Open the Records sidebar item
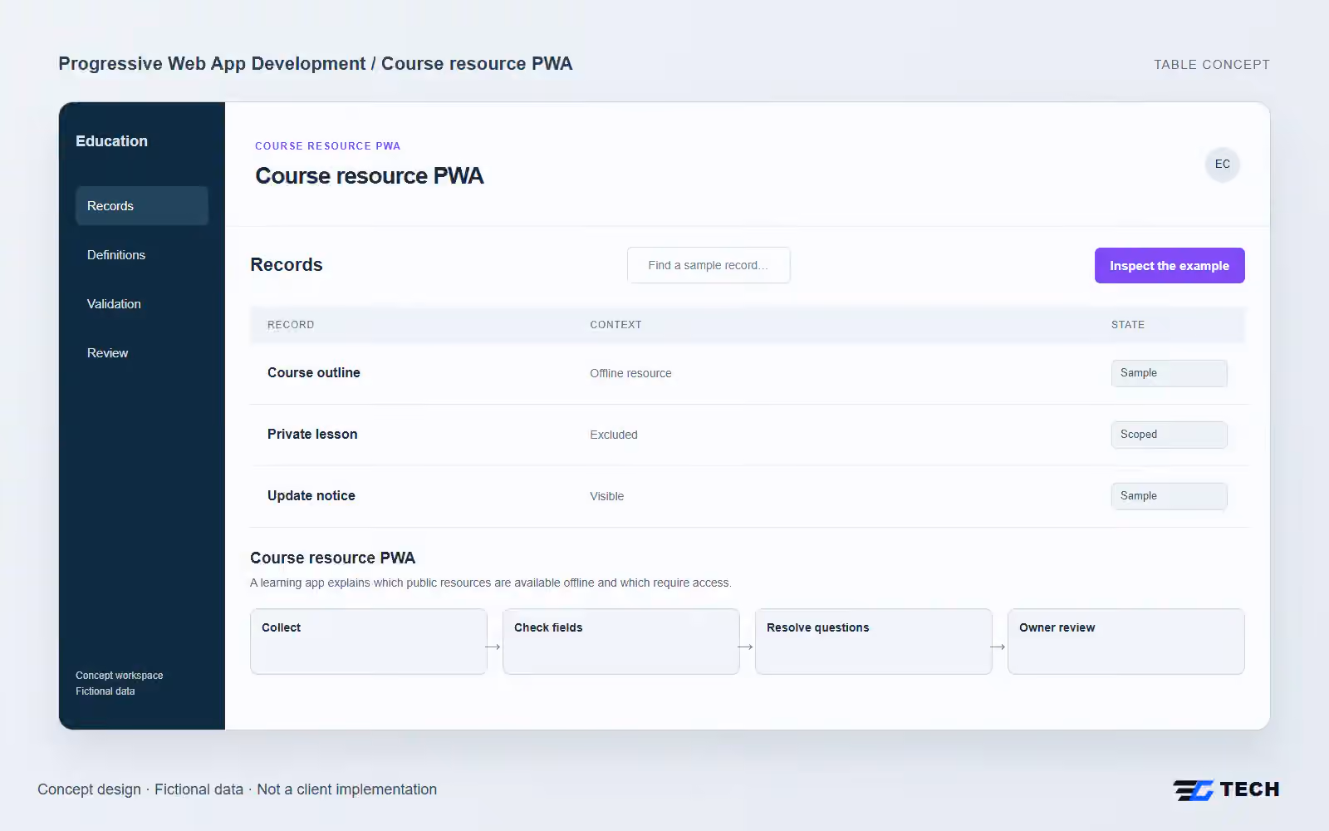The image size is (1329, 831). pos(141,205)
